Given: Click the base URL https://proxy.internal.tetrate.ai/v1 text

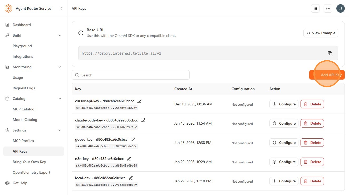Looking at the screenshot, I should click(121, 53).
